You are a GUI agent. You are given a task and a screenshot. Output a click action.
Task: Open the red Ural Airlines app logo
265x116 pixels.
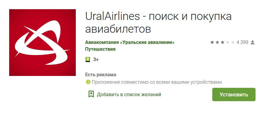[42, 42]
